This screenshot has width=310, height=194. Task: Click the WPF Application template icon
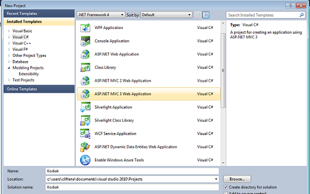[x=85, y=28]
